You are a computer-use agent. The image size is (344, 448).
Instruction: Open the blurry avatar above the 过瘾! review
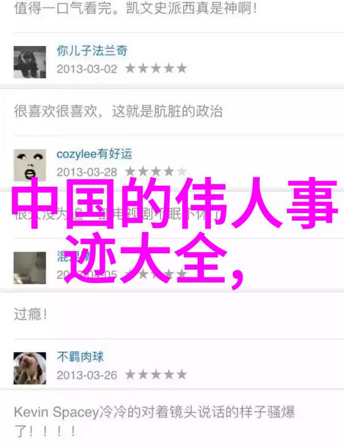pyautogui.click(x=30, y=268)
